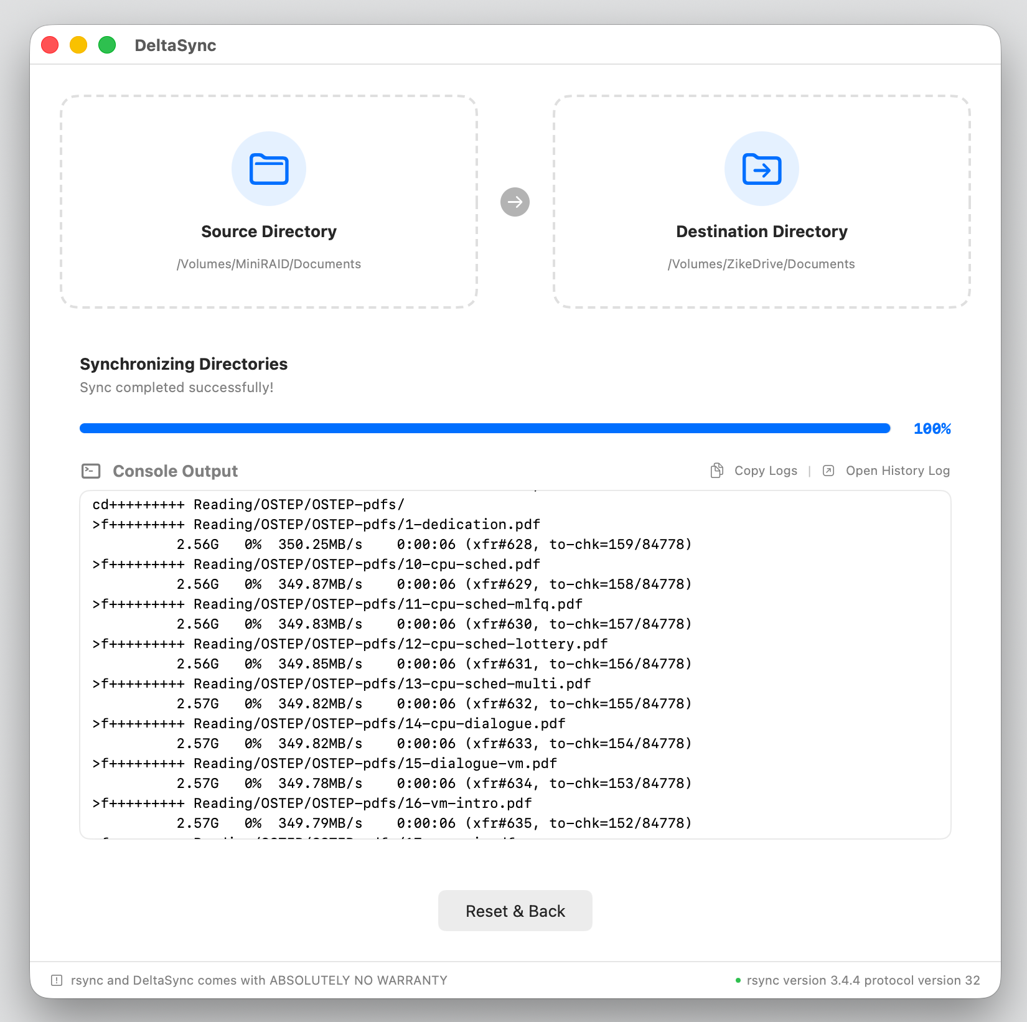The image size is (1027, 1022).
Task: Click the 16-vm-intro.pdf log line
Action: click(x=312, y=803)
